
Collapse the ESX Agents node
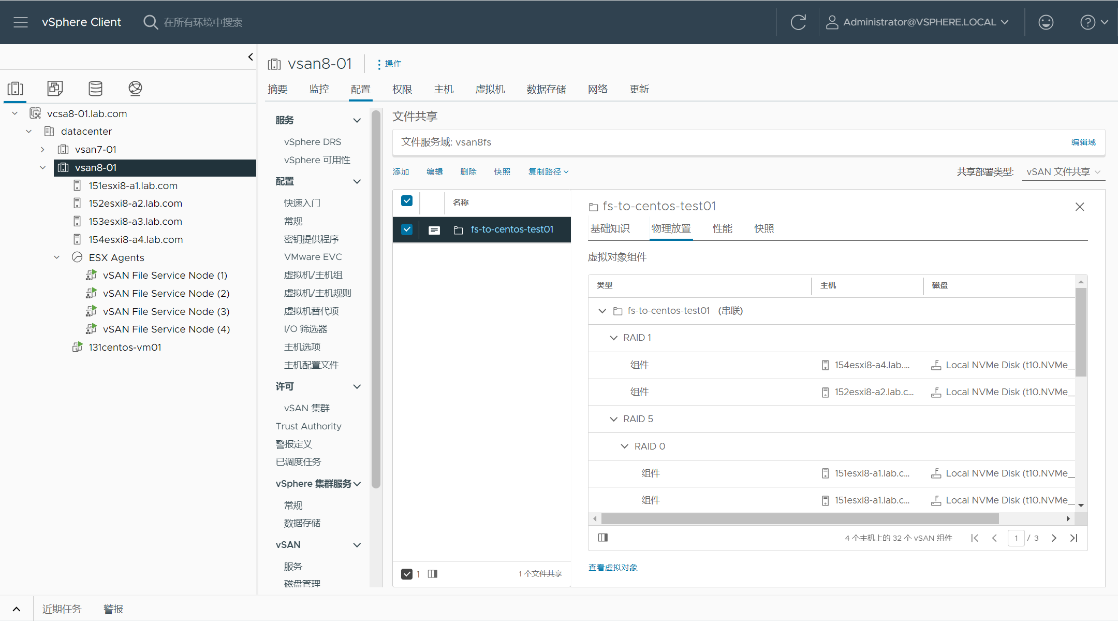coord(57,257)
